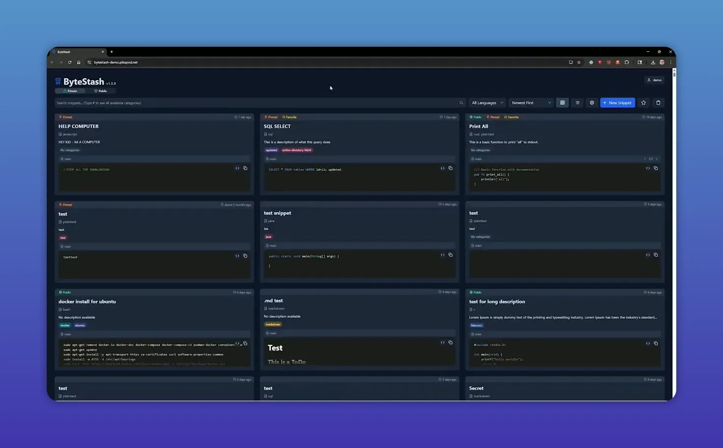Filter by the docker category tag
The height and width of the screenshot is (448, 723).
65,325
